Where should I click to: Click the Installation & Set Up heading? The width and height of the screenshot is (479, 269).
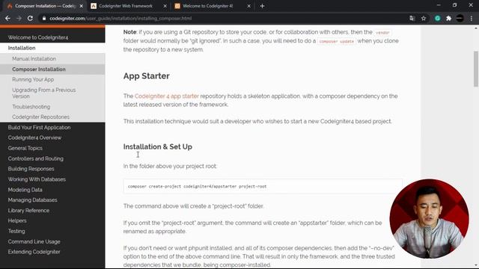[x=158, y=146]
